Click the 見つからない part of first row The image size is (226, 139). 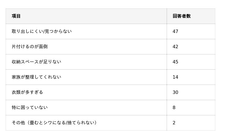tap(58, 31)
